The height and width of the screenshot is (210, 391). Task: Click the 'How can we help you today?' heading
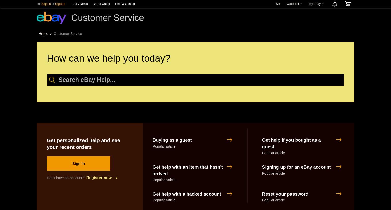click(x=109, y=58)
